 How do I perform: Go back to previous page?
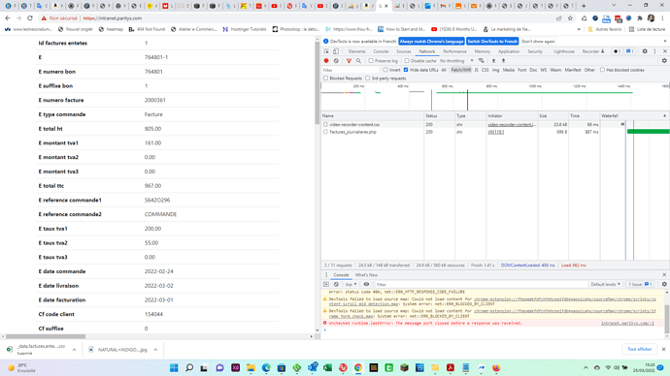[8, 18]
